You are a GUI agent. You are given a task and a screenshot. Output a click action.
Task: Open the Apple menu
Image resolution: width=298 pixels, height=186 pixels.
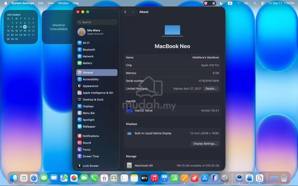pyautogui.click(x=6, y=3)
